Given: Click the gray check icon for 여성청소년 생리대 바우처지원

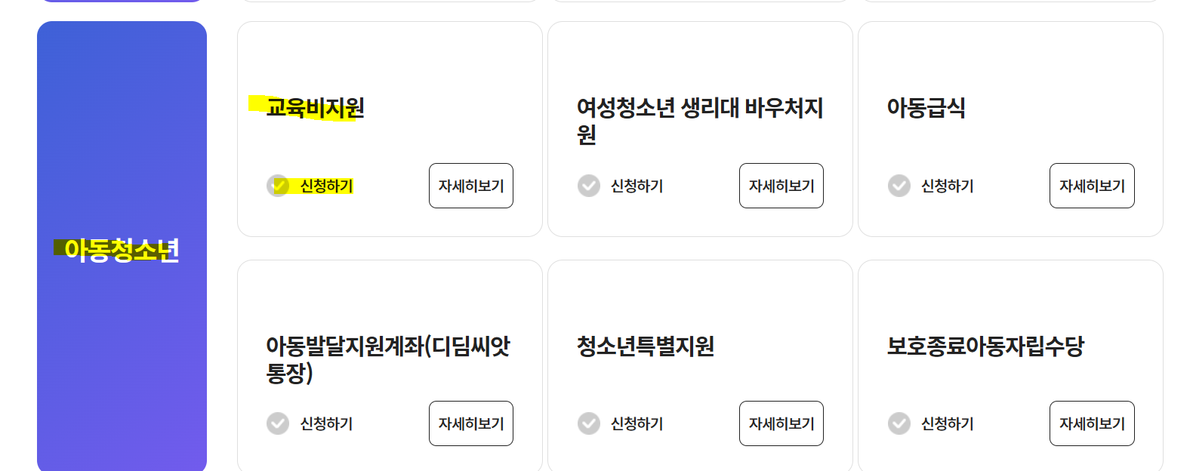Looking at the screenshot, I should [588, 185].
